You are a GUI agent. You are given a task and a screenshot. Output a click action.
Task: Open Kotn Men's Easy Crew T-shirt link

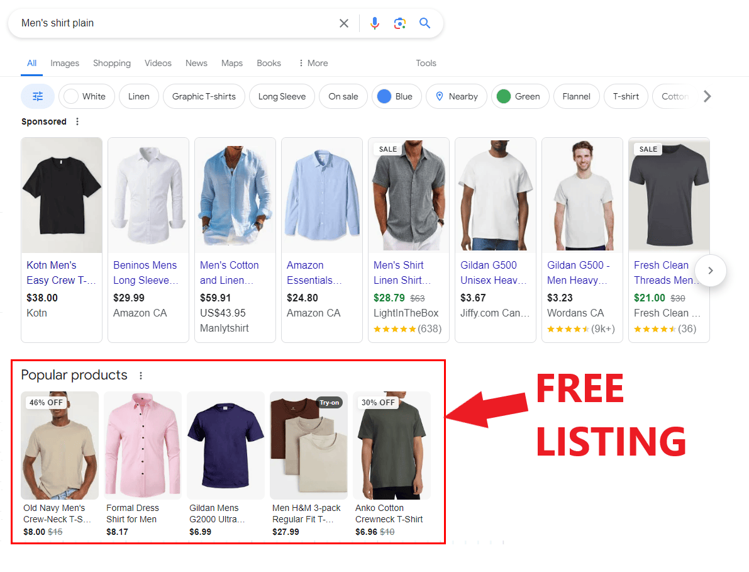(61, 272)
